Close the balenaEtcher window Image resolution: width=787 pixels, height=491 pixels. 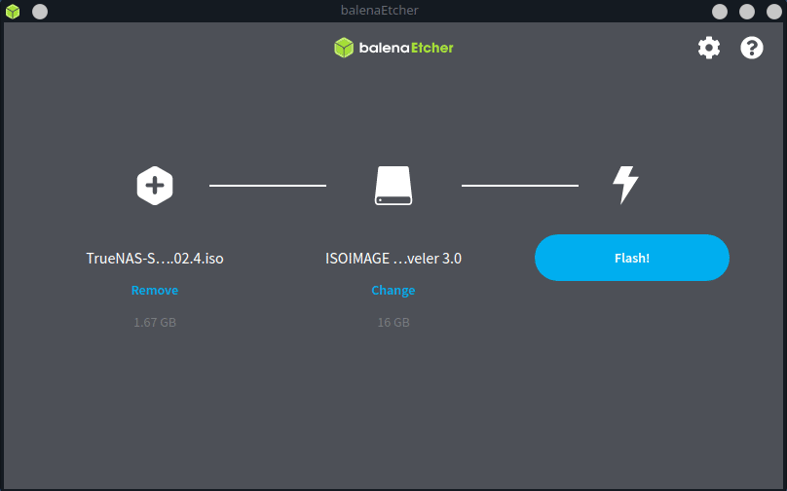774,12
